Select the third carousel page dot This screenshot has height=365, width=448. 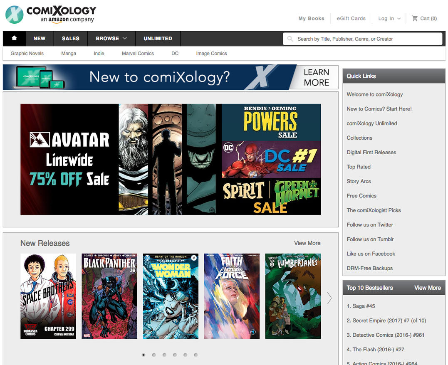pyautogui.click(x=164, y=355)
